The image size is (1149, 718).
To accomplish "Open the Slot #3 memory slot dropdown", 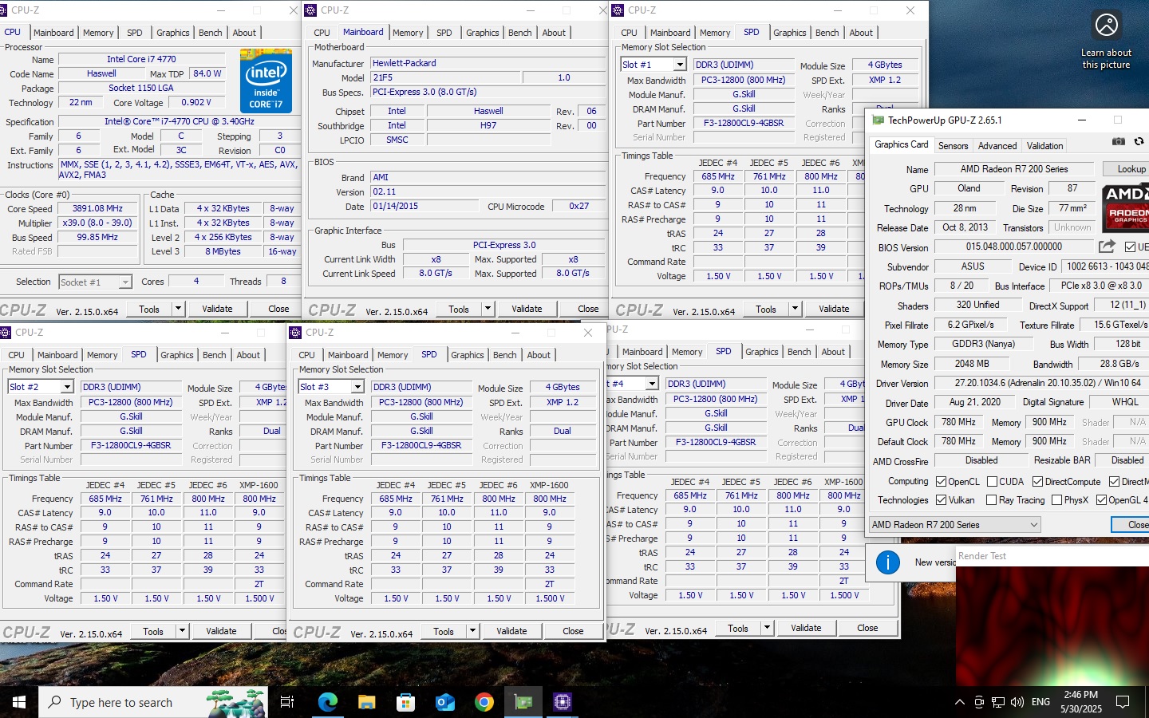I will (357, 387).
